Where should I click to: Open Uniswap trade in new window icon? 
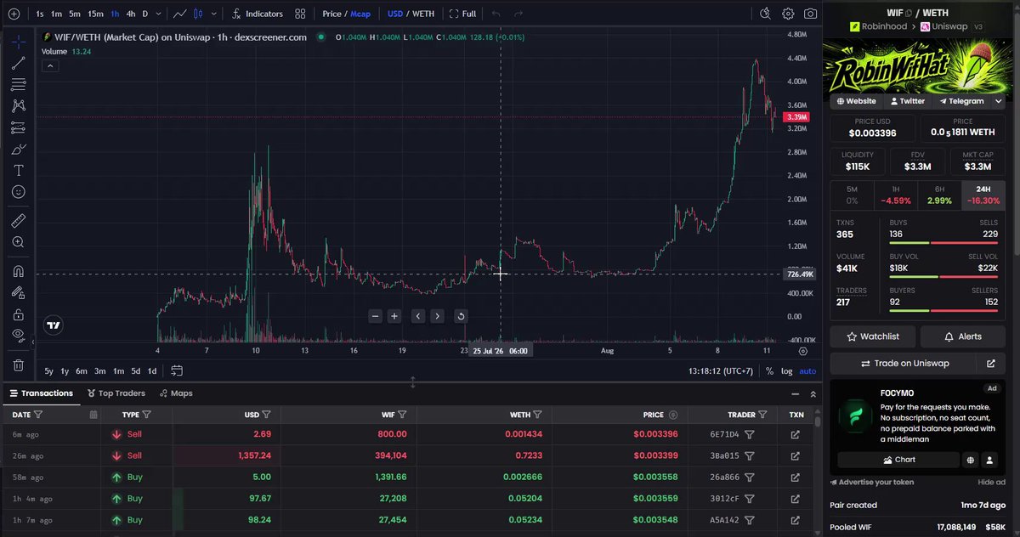(x=990, y=363)
